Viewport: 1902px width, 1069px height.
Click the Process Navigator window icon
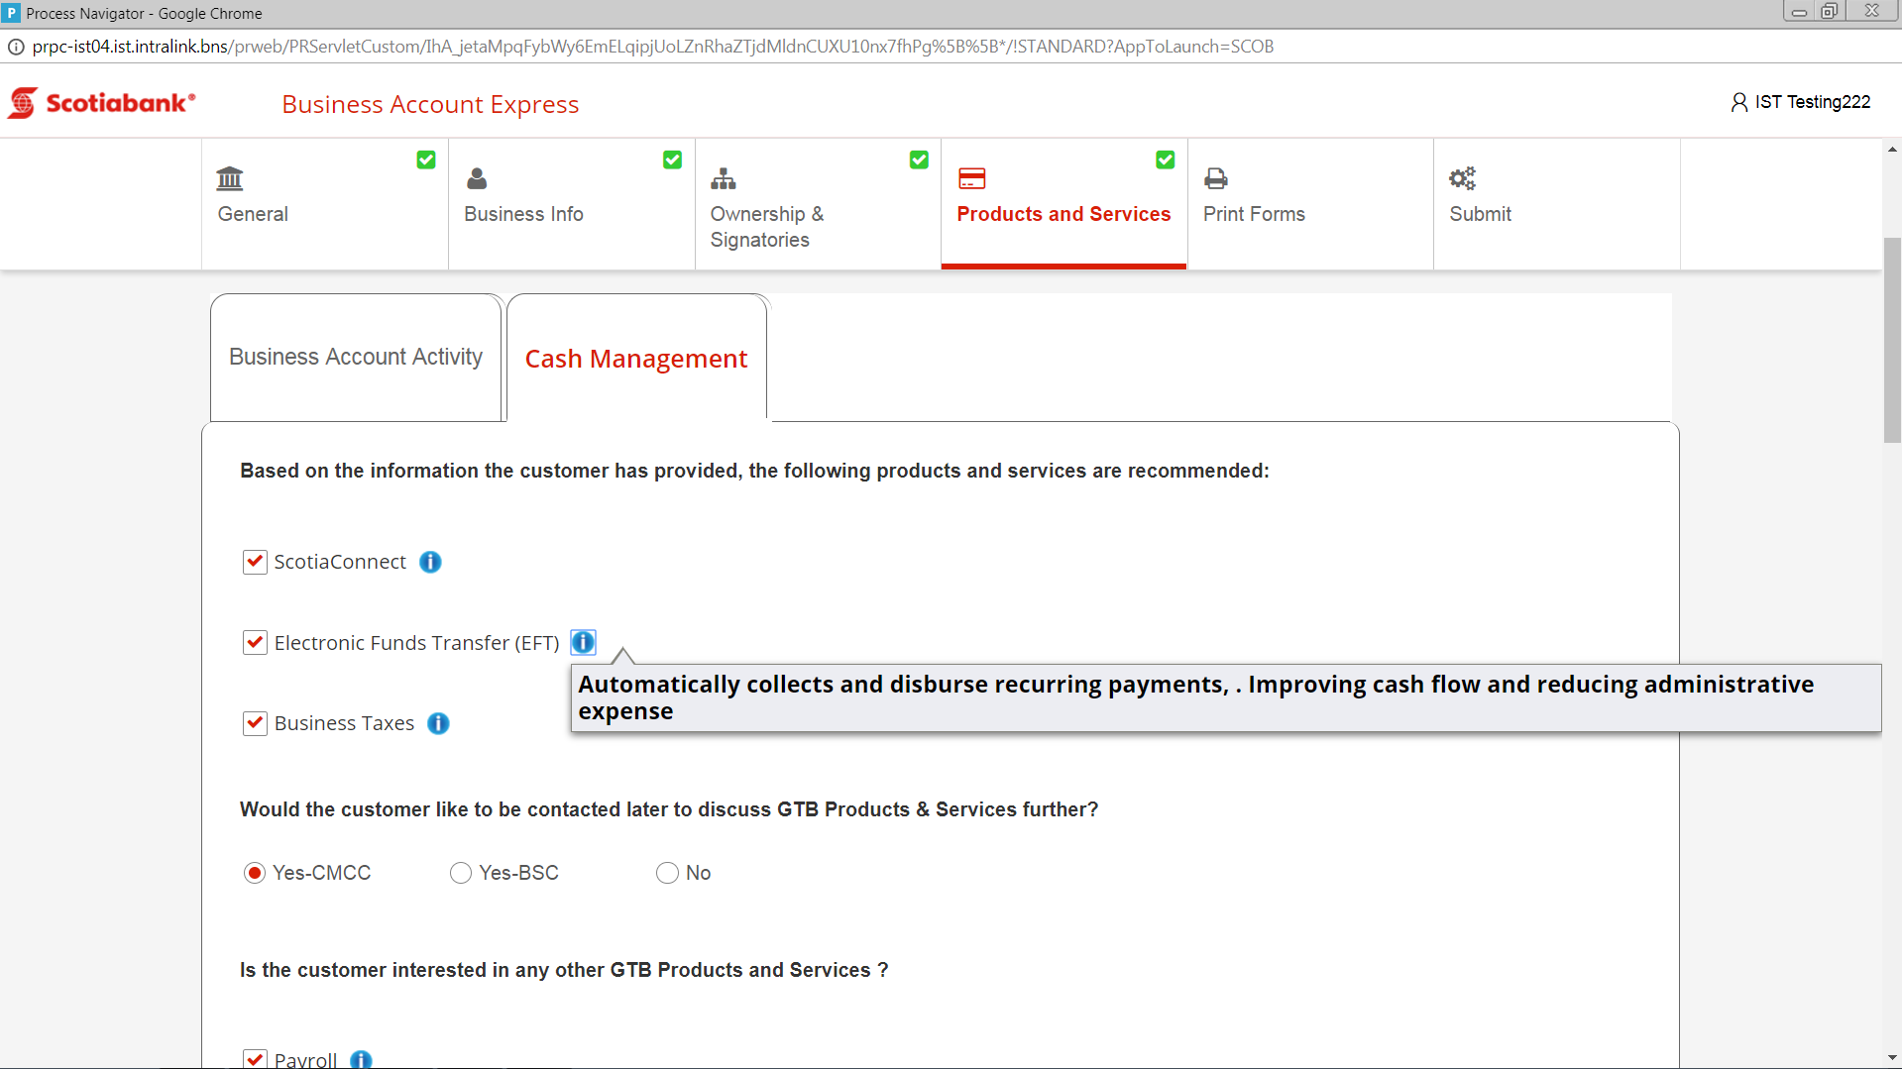12,13
